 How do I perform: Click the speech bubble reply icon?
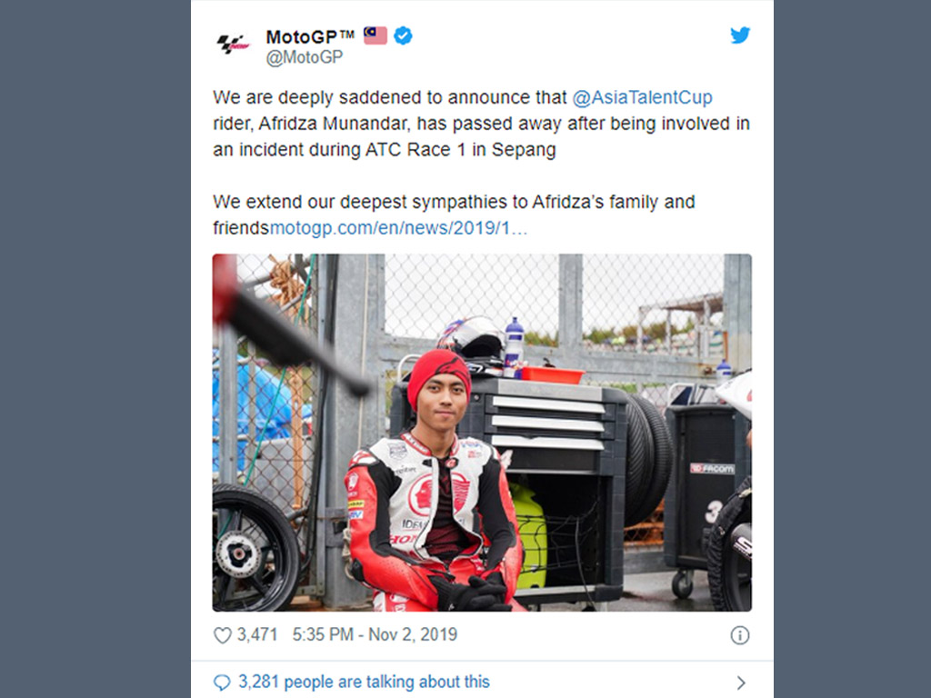click(222, 683)
